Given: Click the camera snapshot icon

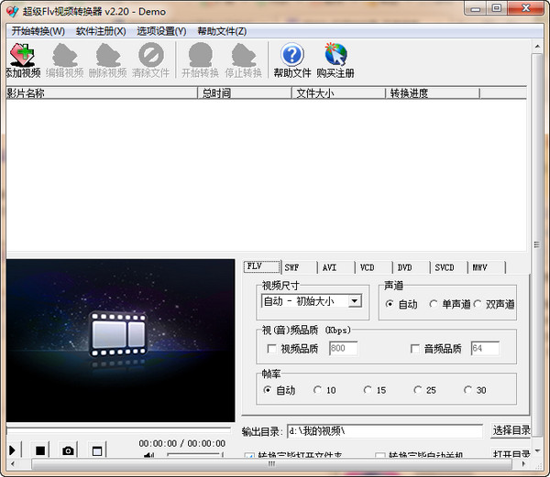Looking at the screenshot, I should [x=68, y=450].
